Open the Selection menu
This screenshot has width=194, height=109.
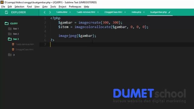19,7
